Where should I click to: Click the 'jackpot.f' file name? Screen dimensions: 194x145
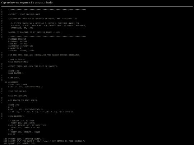(40, 3)
